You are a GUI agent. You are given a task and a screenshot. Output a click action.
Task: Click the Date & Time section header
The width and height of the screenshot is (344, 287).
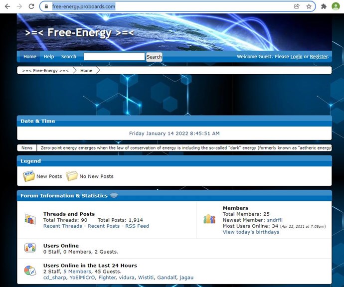click(174, 121)
